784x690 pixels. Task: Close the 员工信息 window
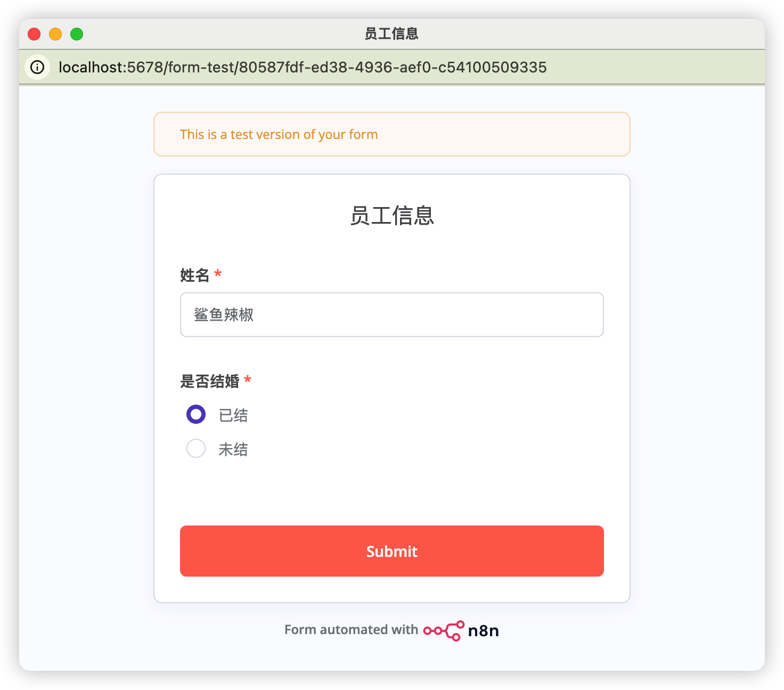point(34,34)
